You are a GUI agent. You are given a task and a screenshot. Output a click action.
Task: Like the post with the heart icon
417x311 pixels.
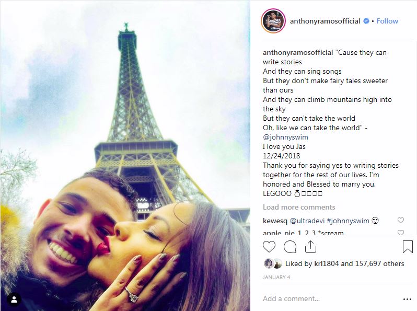(269, 247)
